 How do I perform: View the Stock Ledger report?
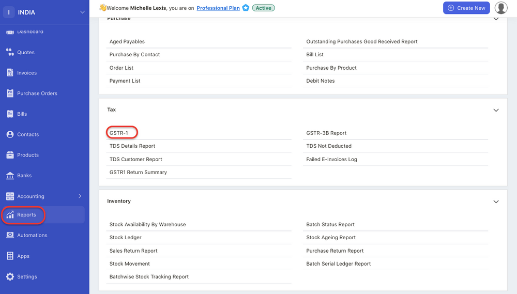click(126, 238)
